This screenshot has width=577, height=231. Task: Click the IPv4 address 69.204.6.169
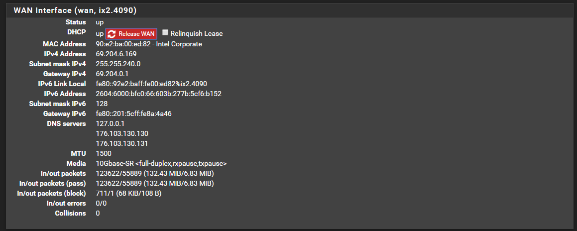click(x=116, y=54)
